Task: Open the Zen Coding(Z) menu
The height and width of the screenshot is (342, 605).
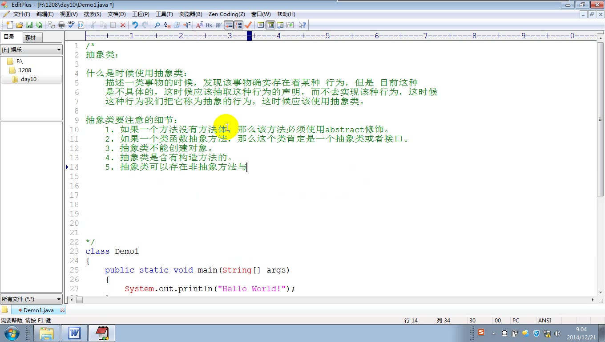Action: coord(226,14)
